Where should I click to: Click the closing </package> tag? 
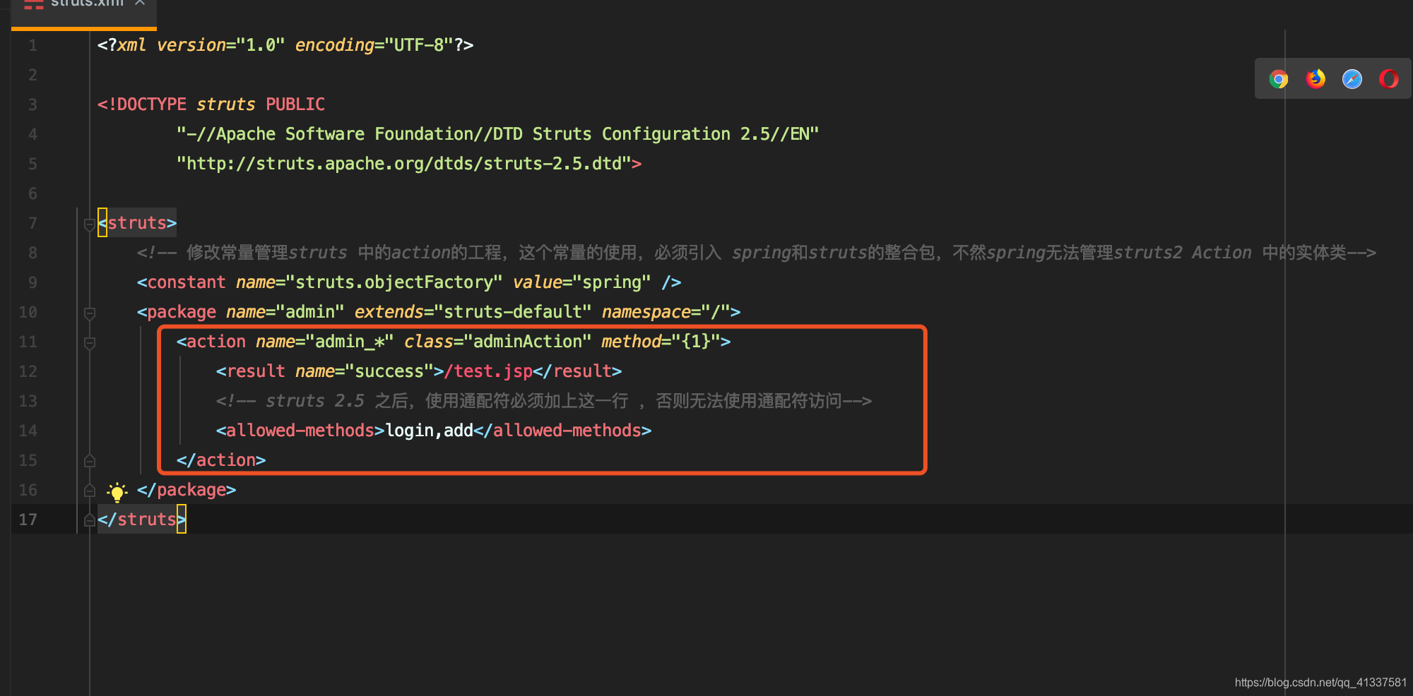[x=187, y=490]
